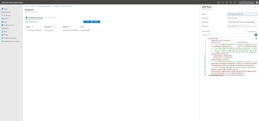Screen dimensions: 259x121
Task: Click into the Description input field
Action: [242, 18]
